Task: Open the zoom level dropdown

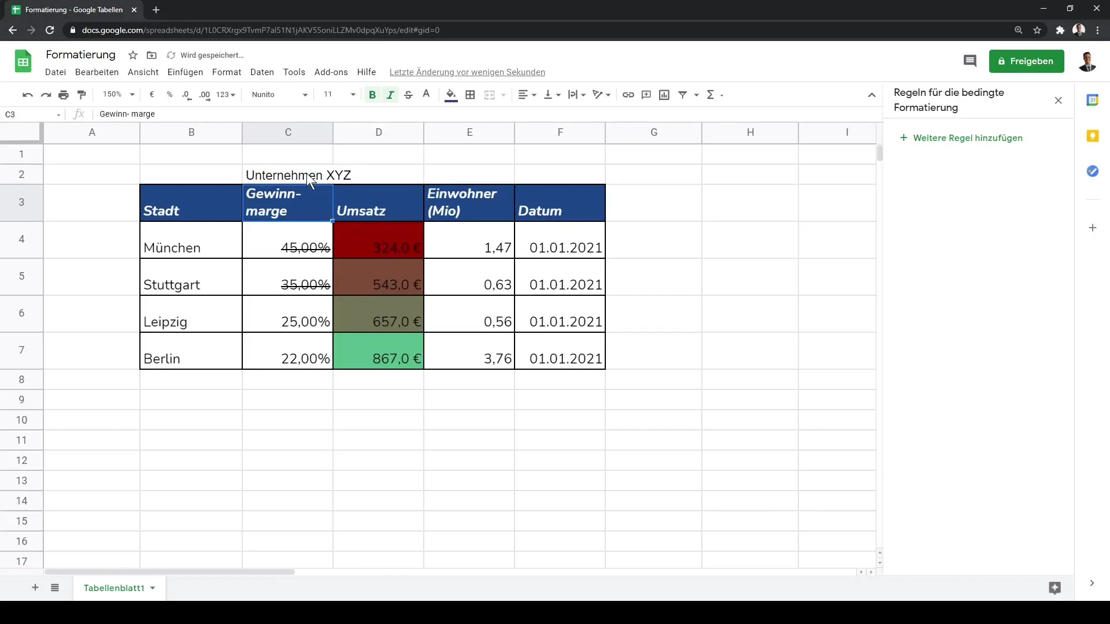Action: point(119,95)
